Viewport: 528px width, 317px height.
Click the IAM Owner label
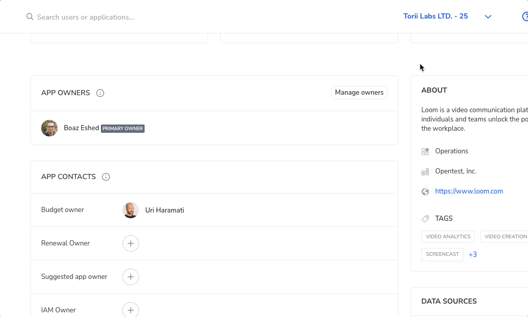[58, 310]
